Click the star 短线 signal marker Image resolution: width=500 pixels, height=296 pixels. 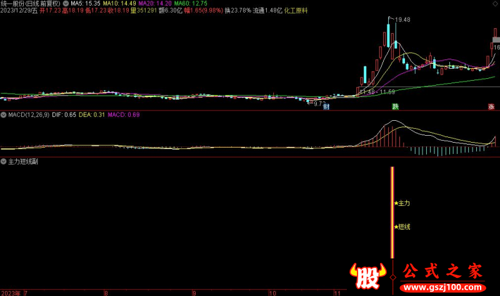coord(402,227)
